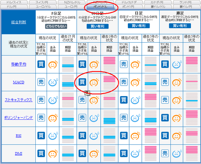Click the 5分足 heading text
201x164 pixels.
[56, 13]
